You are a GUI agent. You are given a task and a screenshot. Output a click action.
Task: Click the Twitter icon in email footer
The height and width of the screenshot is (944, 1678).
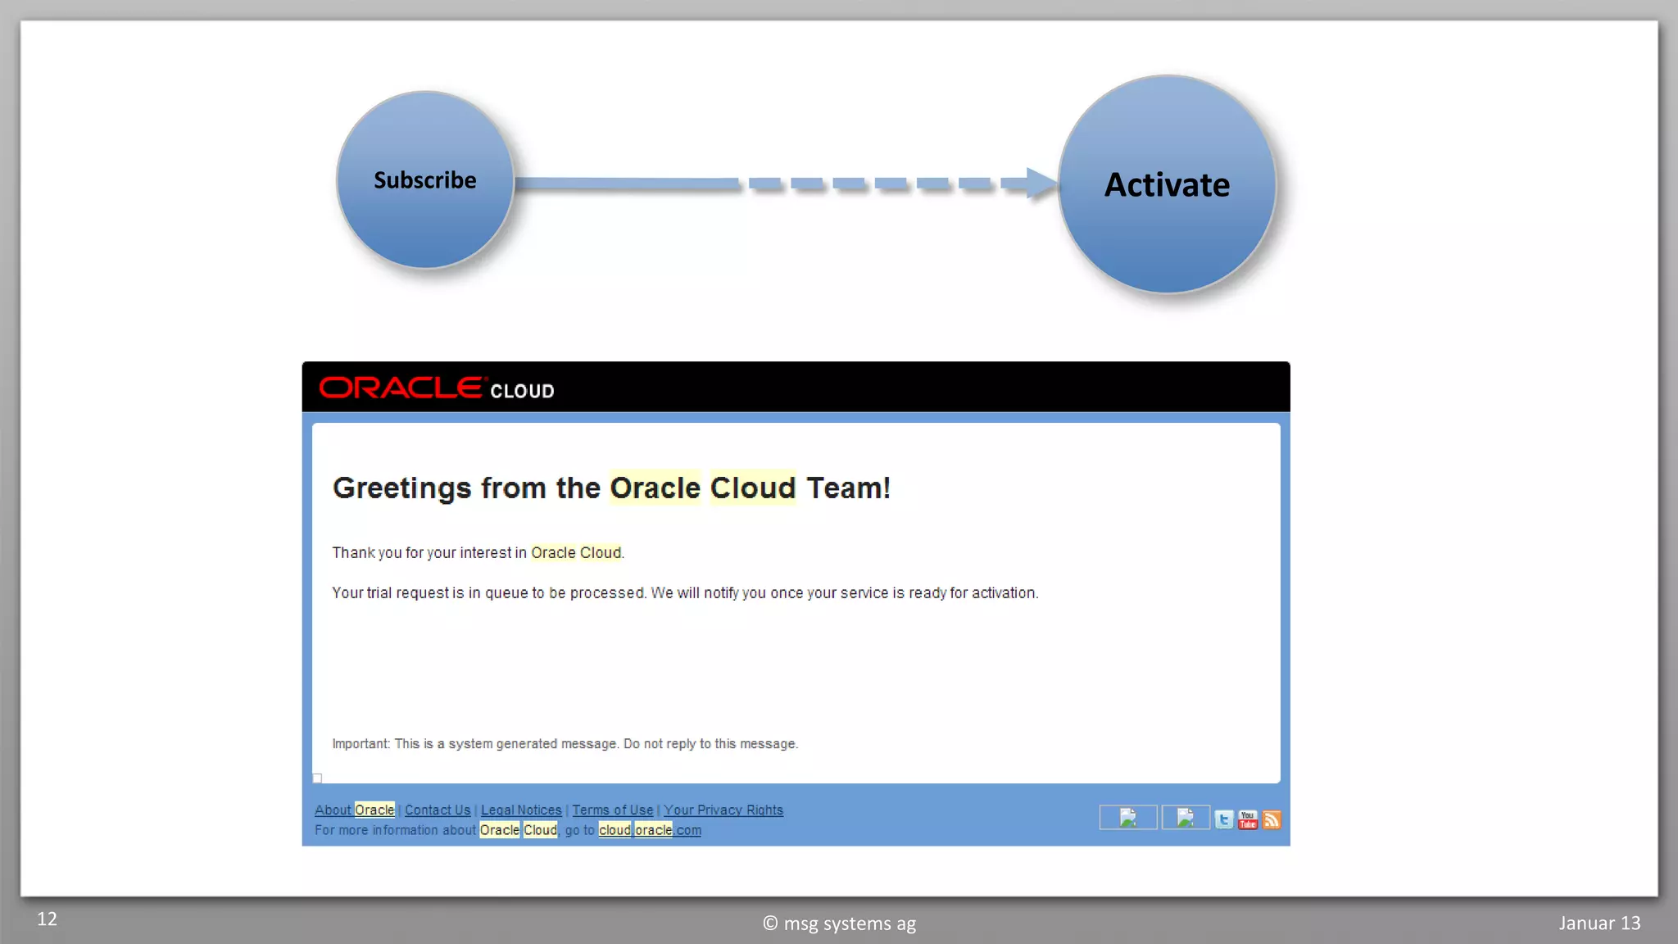point(1223,819)
